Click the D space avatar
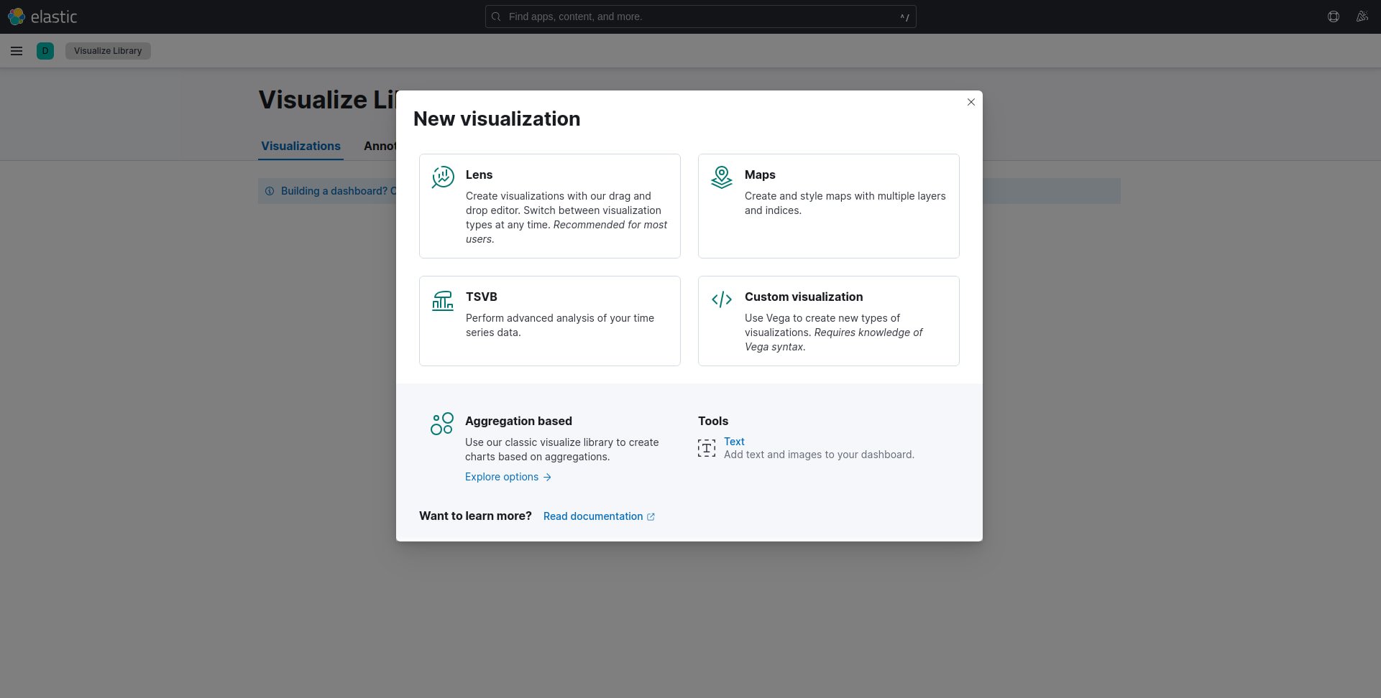This screenshot has width=1381, height=698. [45, 50]
